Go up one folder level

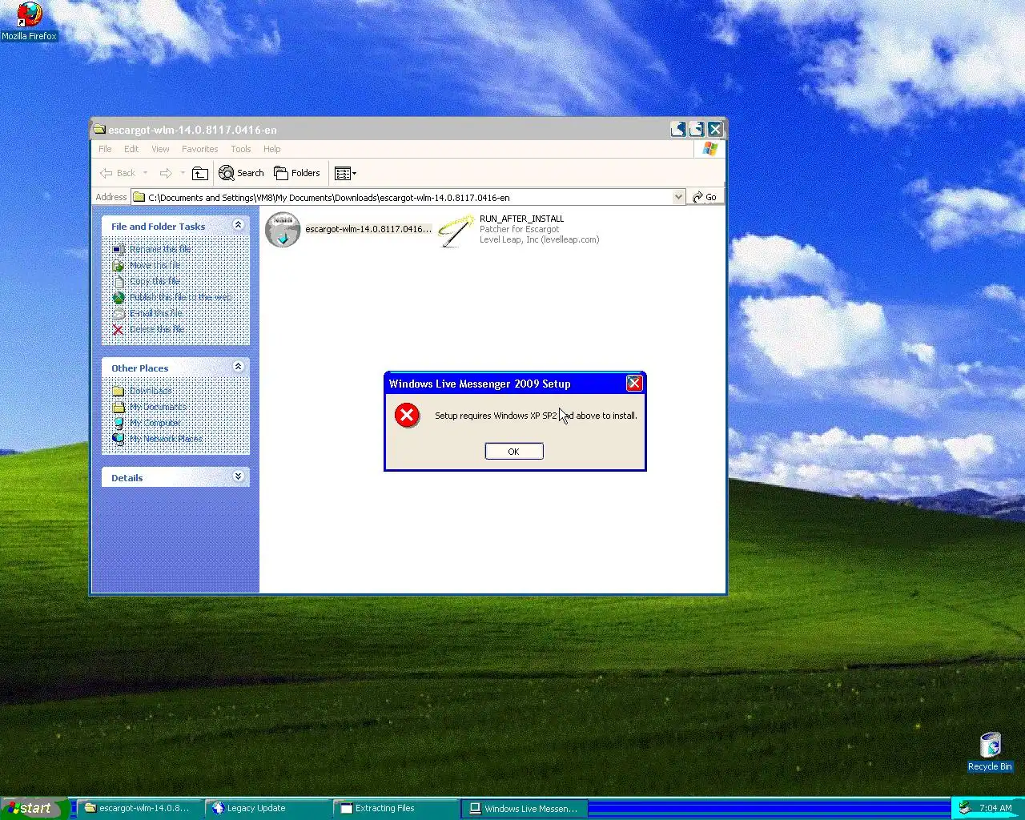(x=200, y=173)
